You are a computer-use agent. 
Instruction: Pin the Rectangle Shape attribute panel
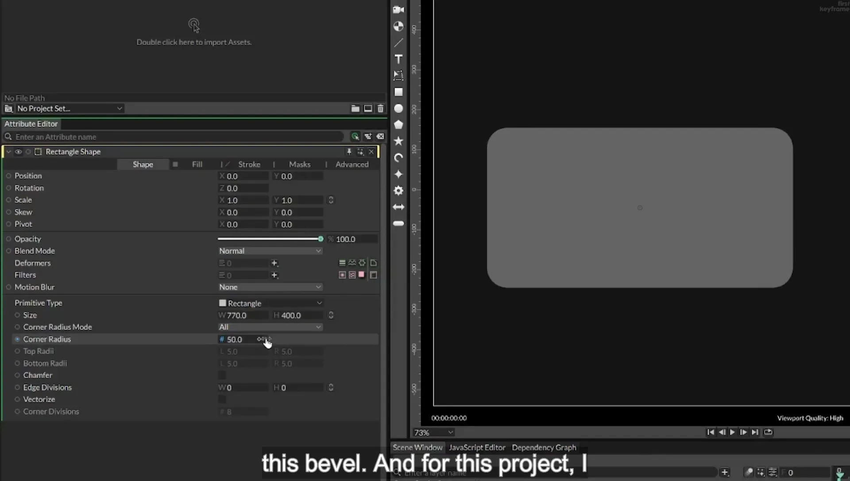[349, 152]
